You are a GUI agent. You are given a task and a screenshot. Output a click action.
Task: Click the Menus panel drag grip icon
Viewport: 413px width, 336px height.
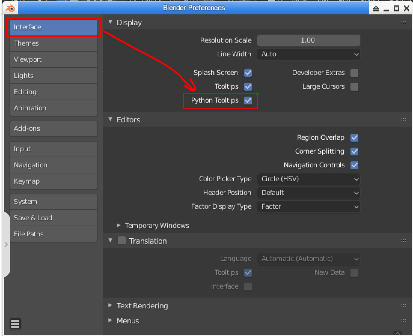[x=403, y=321]
